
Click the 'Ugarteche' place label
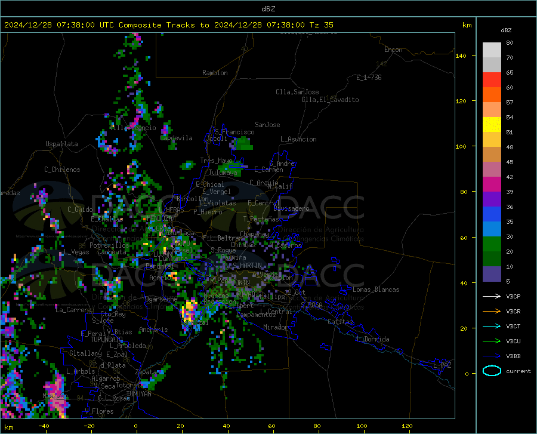(x=161, y=299)
